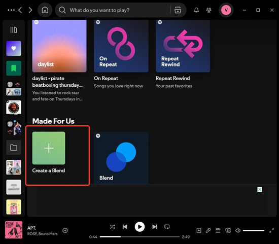Maximize the Spotify window
Image resolution: width=279 pixels, height=244 pixels.
(258, 10)
